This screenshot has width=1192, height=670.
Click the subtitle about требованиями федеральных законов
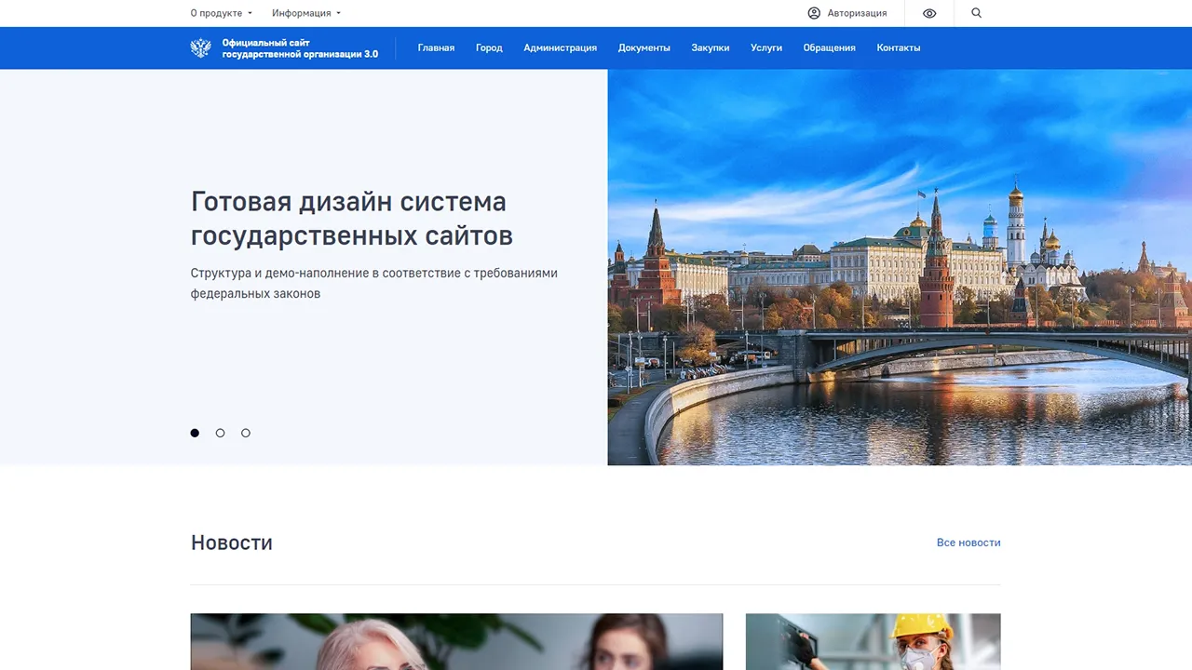tap(374, 283)
